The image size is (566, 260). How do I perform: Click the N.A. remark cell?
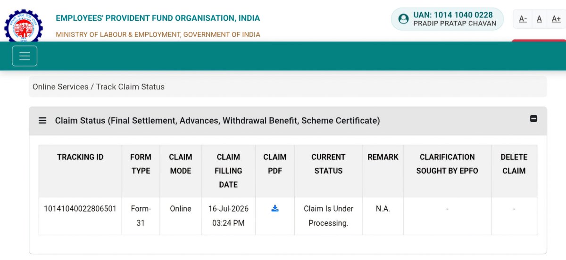[383, 216]
